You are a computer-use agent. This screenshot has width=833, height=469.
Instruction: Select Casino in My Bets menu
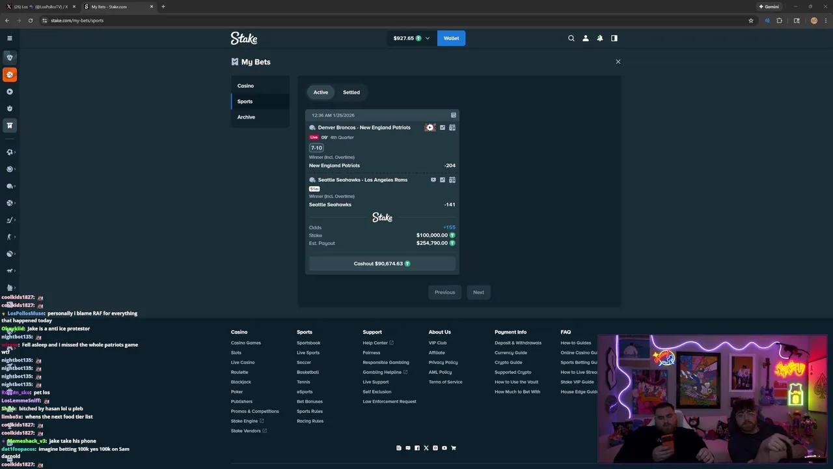(x=245, y=86)
